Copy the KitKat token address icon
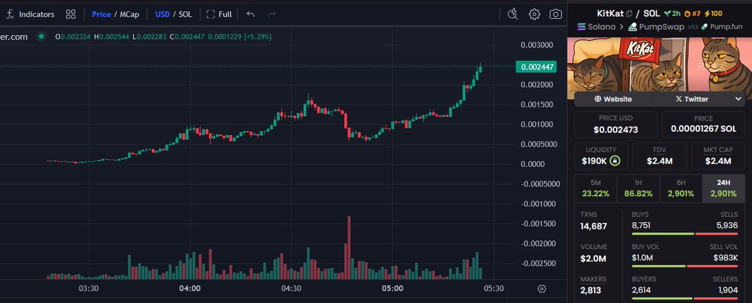752x303 pixels. tap(628, 13)
